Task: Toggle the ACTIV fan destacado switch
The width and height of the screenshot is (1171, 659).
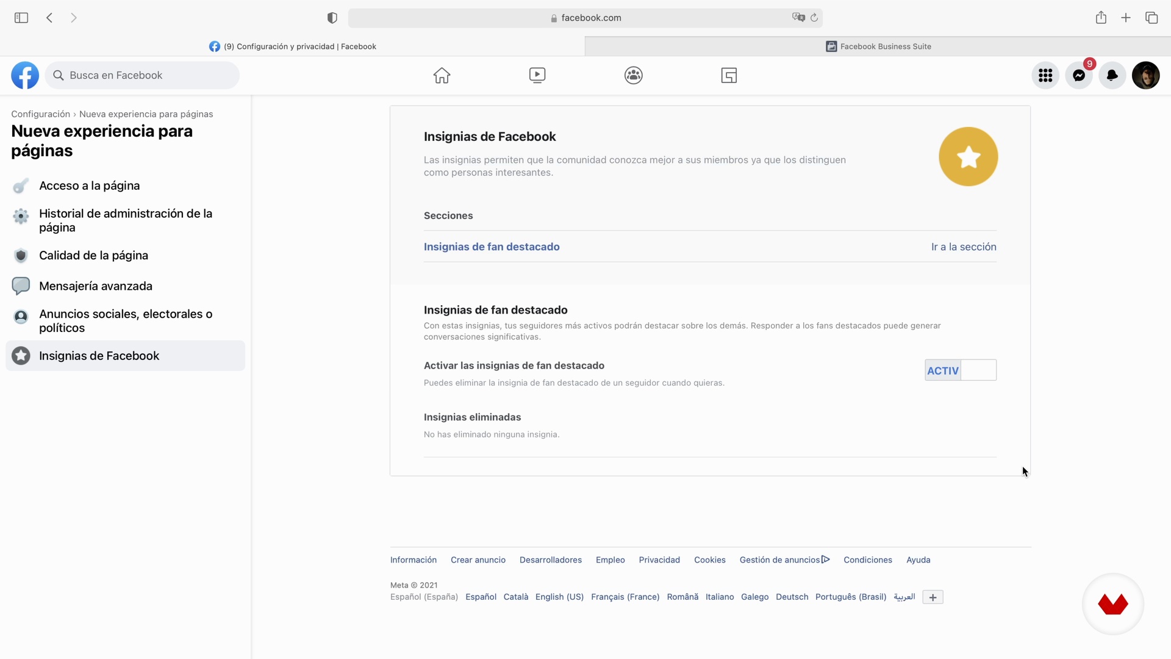Action: (961, 370)
